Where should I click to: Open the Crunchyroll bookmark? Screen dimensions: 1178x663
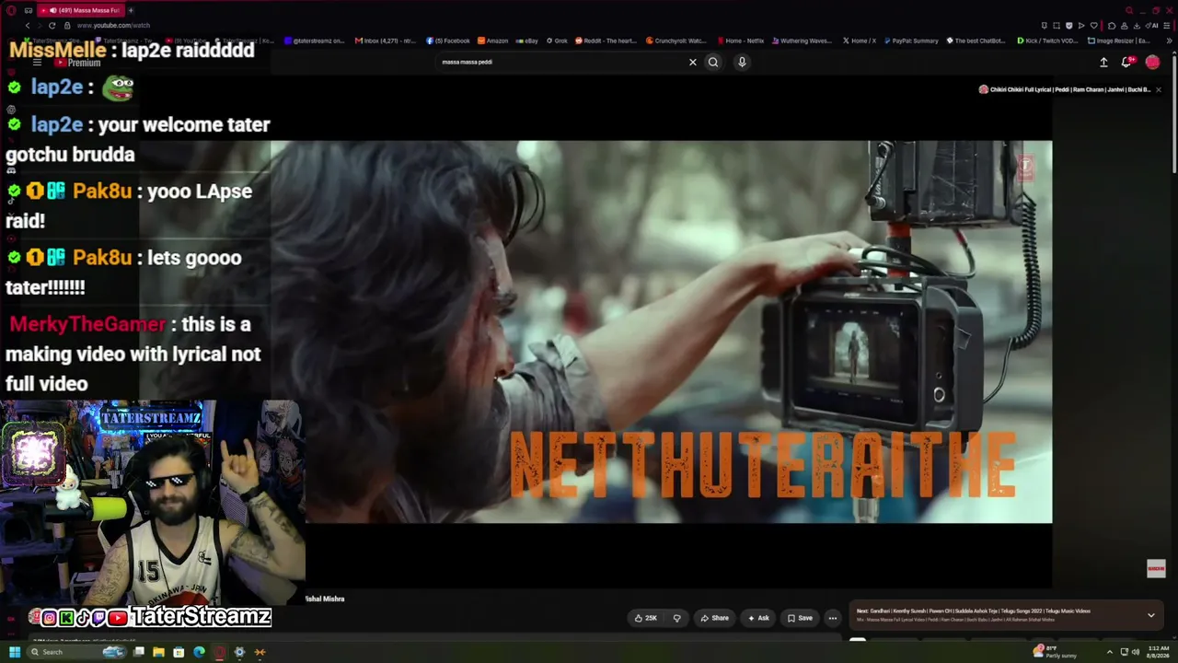point(676,41)
